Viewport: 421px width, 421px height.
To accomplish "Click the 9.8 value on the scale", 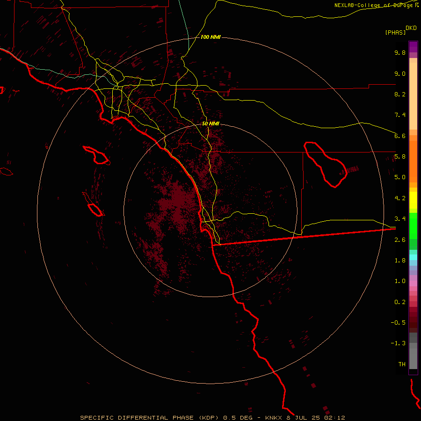I will point(400,52).
